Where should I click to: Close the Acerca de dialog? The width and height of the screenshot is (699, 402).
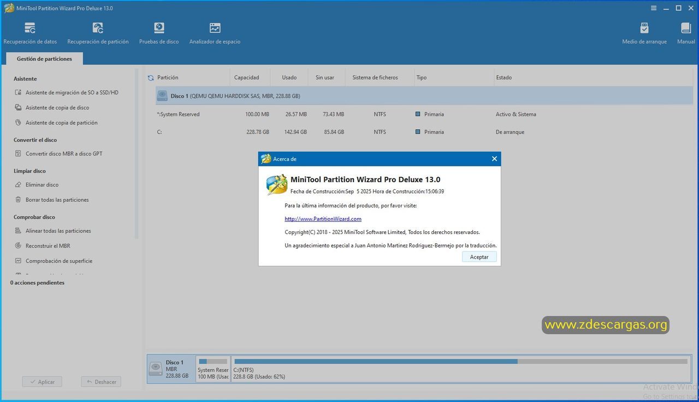pos(494,159)
